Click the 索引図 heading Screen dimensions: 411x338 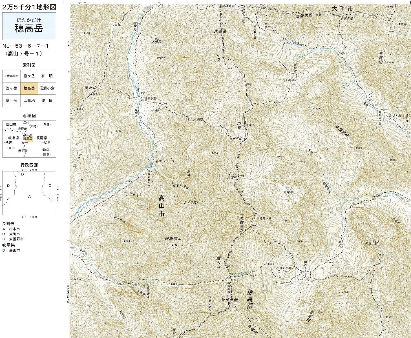tap(29, 65)
